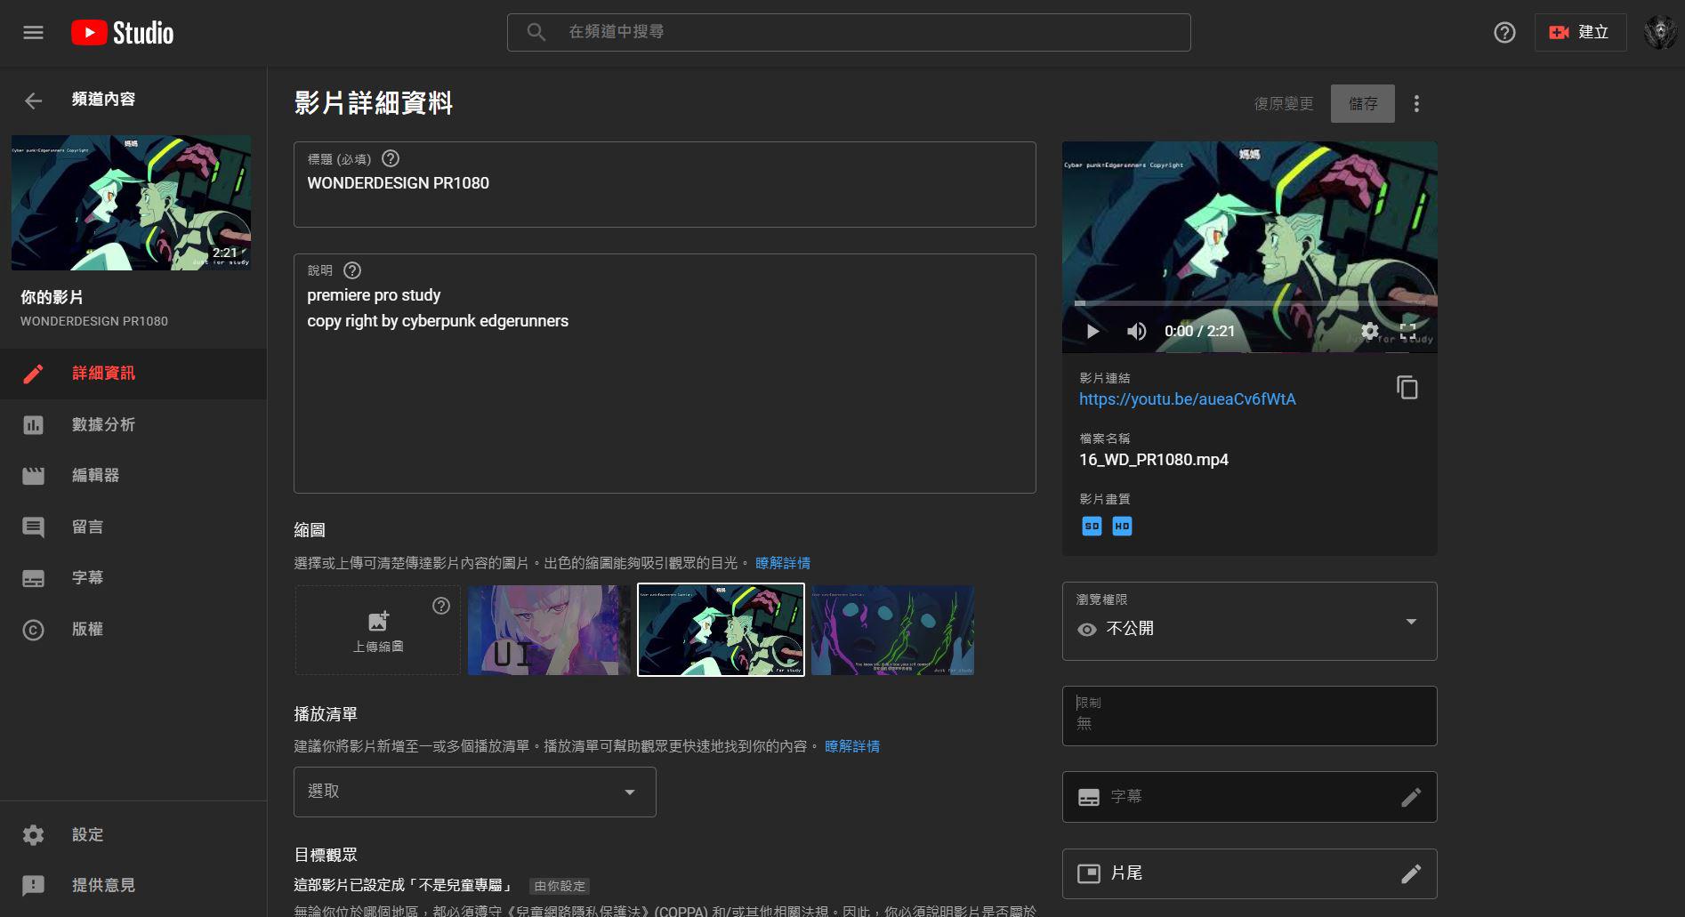Mute the video preview volume
The height and width of the screenshot is (917, 1685).
[1136, 332]
